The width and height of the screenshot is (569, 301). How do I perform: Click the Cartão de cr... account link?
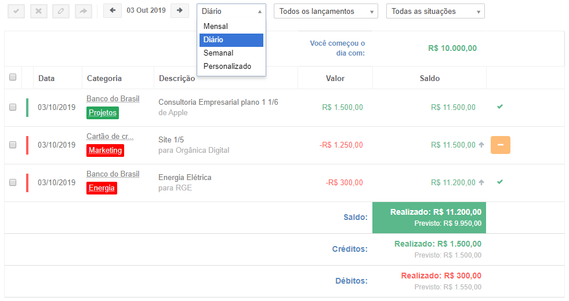(x=110, y=137)
